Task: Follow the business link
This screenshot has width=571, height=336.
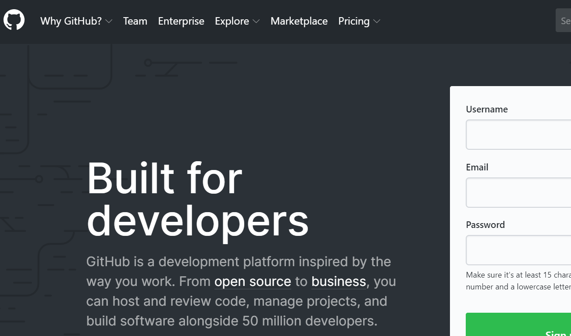Action: [x=339, y=282]
